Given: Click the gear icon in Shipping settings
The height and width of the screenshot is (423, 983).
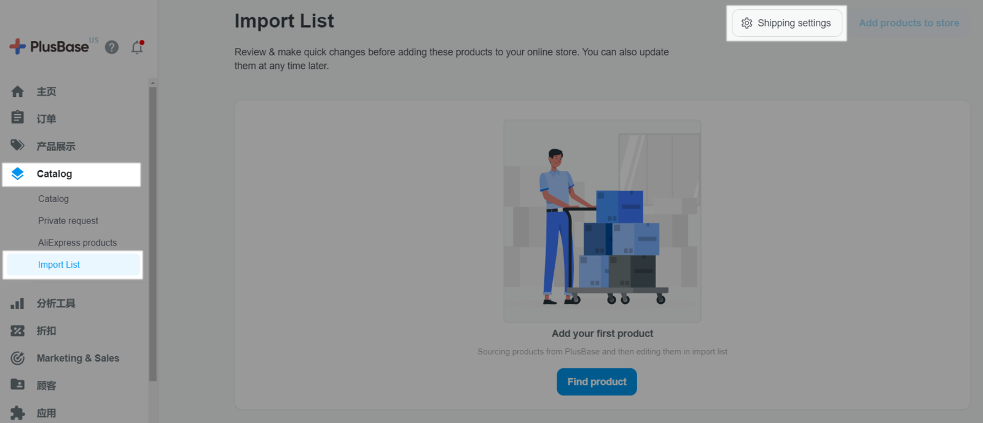Looking at the screenshot, I should click(x=747, y=23).
